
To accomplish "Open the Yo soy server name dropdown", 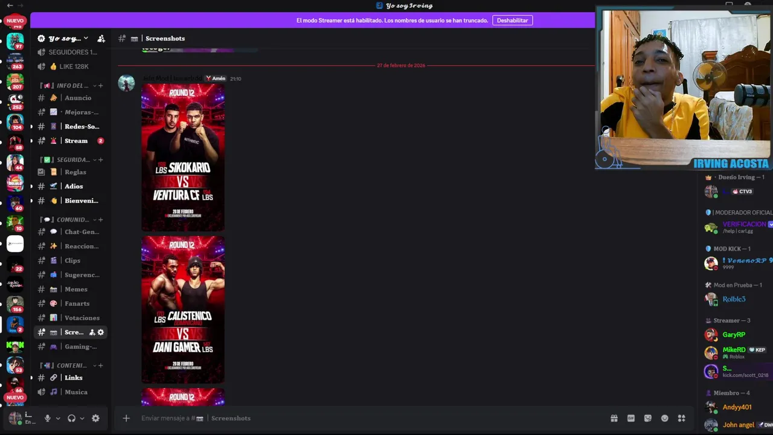I will (x=63, y=38).
